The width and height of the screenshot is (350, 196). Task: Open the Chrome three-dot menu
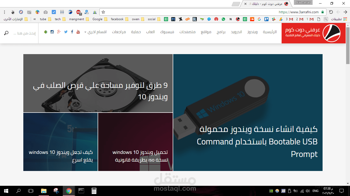[x=4, y=12]
